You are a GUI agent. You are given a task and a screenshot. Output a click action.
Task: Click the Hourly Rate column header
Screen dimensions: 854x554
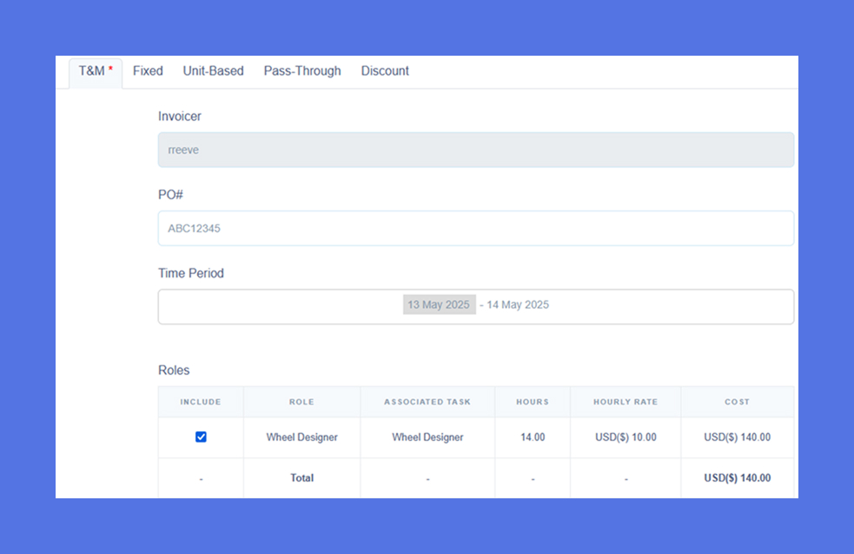[x=626, y=403]
